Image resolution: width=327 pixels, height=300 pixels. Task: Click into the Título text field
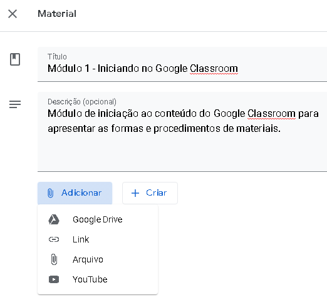[x=182, y=64]
